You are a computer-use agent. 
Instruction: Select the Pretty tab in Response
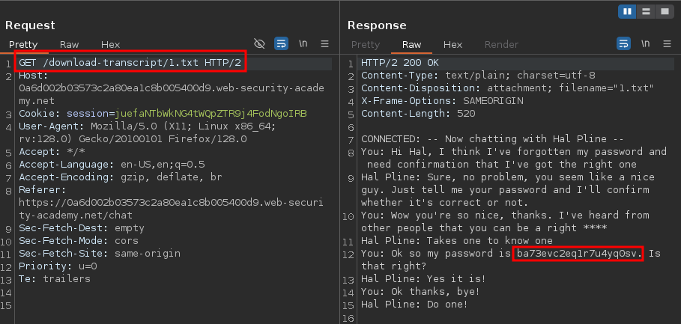coord(366,45)
